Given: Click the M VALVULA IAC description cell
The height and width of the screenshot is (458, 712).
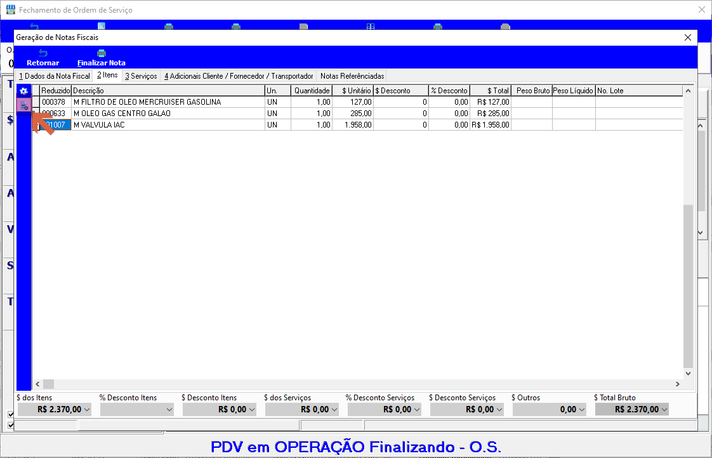Looking at the screenshot, I should pyautogui.click(x=168, y=125).
